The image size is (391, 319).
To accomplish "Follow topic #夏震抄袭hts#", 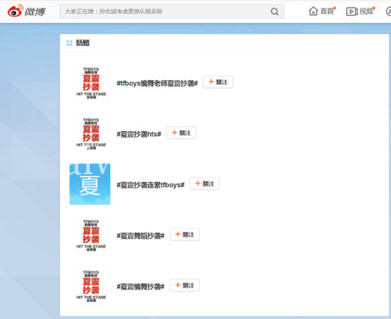I will pyautogui.click(x=181, y=133).
